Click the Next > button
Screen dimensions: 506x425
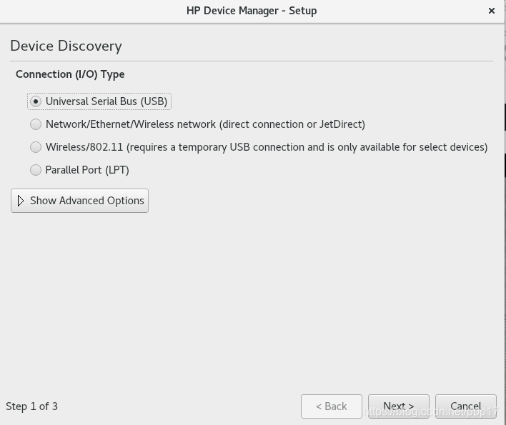[x=399, y=406]
